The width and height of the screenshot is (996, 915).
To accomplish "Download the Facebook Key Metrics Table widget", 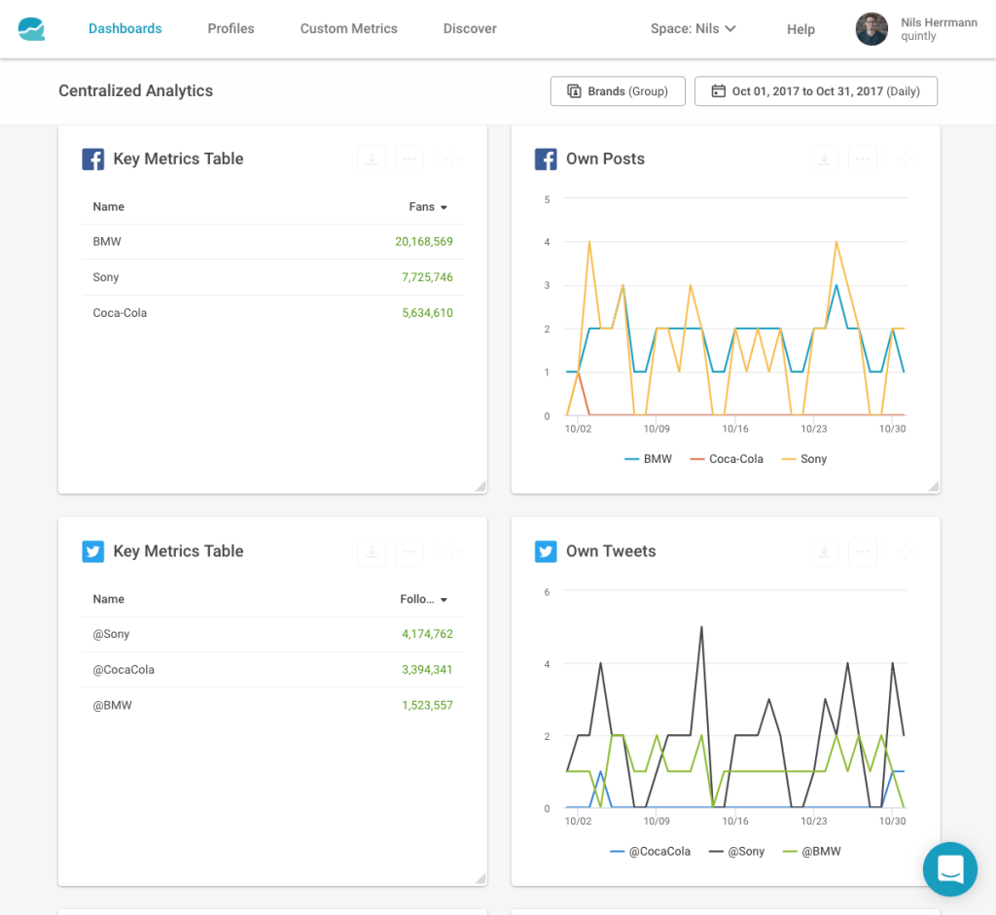I will pyautogui.click(x=371, y=159).
